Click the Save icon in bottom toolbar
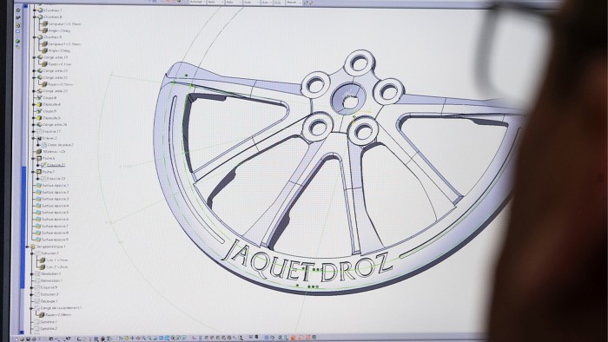Viewport: 608px width, 342px height. click(x=29, y=339)
